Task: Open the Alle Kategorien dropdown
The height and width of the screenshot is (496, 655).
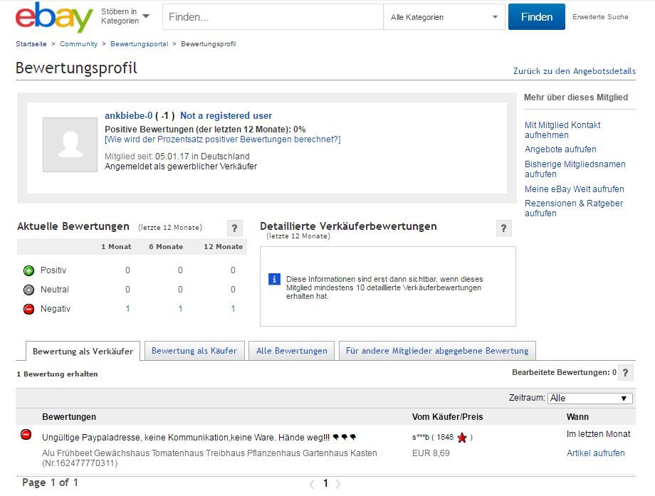Action: click(x=444, y=16)
